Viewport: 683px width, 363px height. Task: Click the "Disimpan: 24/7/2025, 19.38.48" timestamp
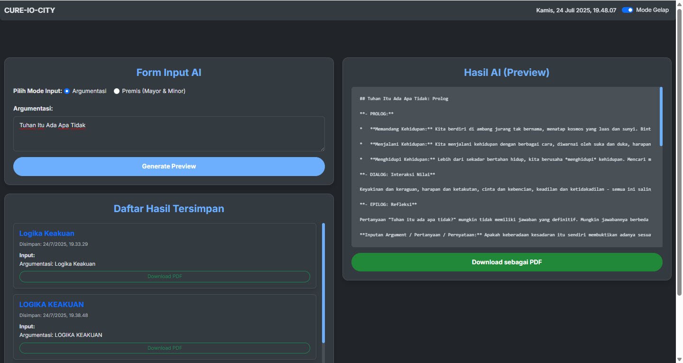(54, 316)
